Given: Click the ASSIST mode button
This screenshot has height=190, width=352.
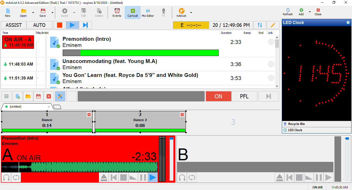Looking at the screenshot, I should 14,25.
